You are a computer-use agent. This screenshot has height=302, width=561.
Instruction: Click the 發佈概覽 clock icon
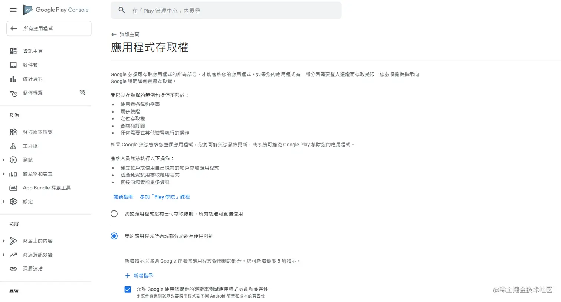13,93
